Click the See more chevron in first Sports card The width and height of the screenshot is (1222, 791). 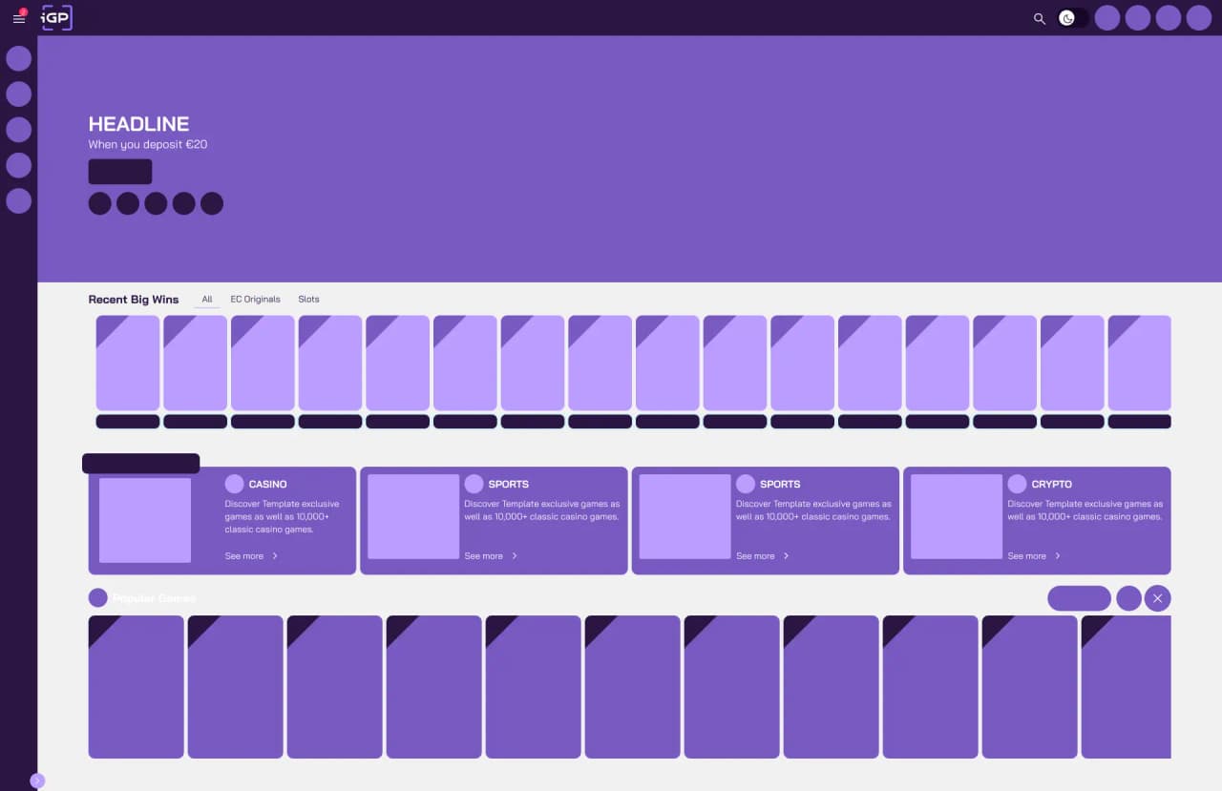click(x=515, y=555)
